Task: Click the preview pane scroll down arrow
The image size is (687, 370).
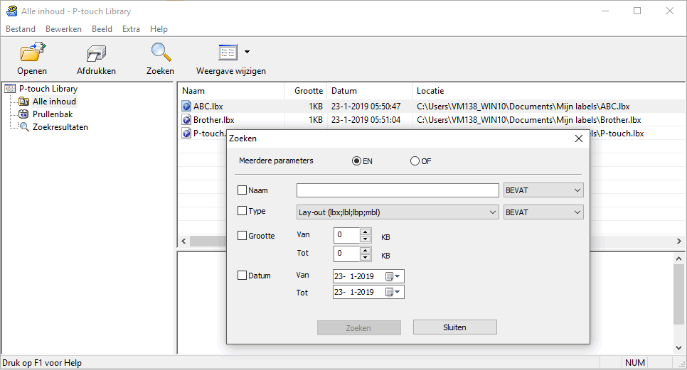Action: pos(678,348)
